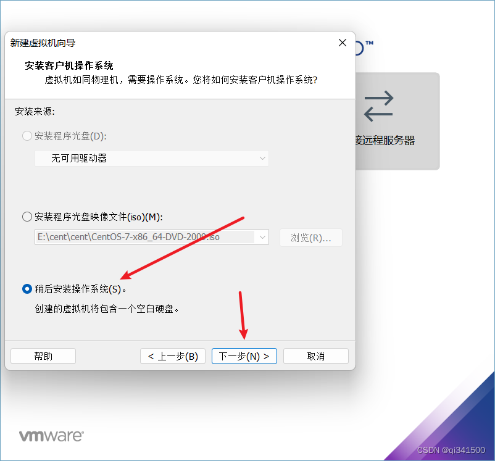
Task: Click the VMware logo at bottom left
Action: (51, 436)
